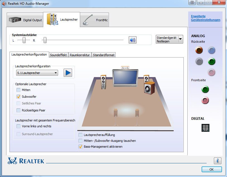The image size is (227, 177).
Task: Click the front right speaker in room
Action: tap(146, 79)
